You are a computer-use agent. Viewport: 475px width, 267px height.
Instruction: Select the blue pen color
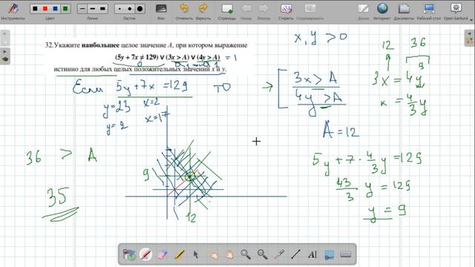click(x=55, y=9)
